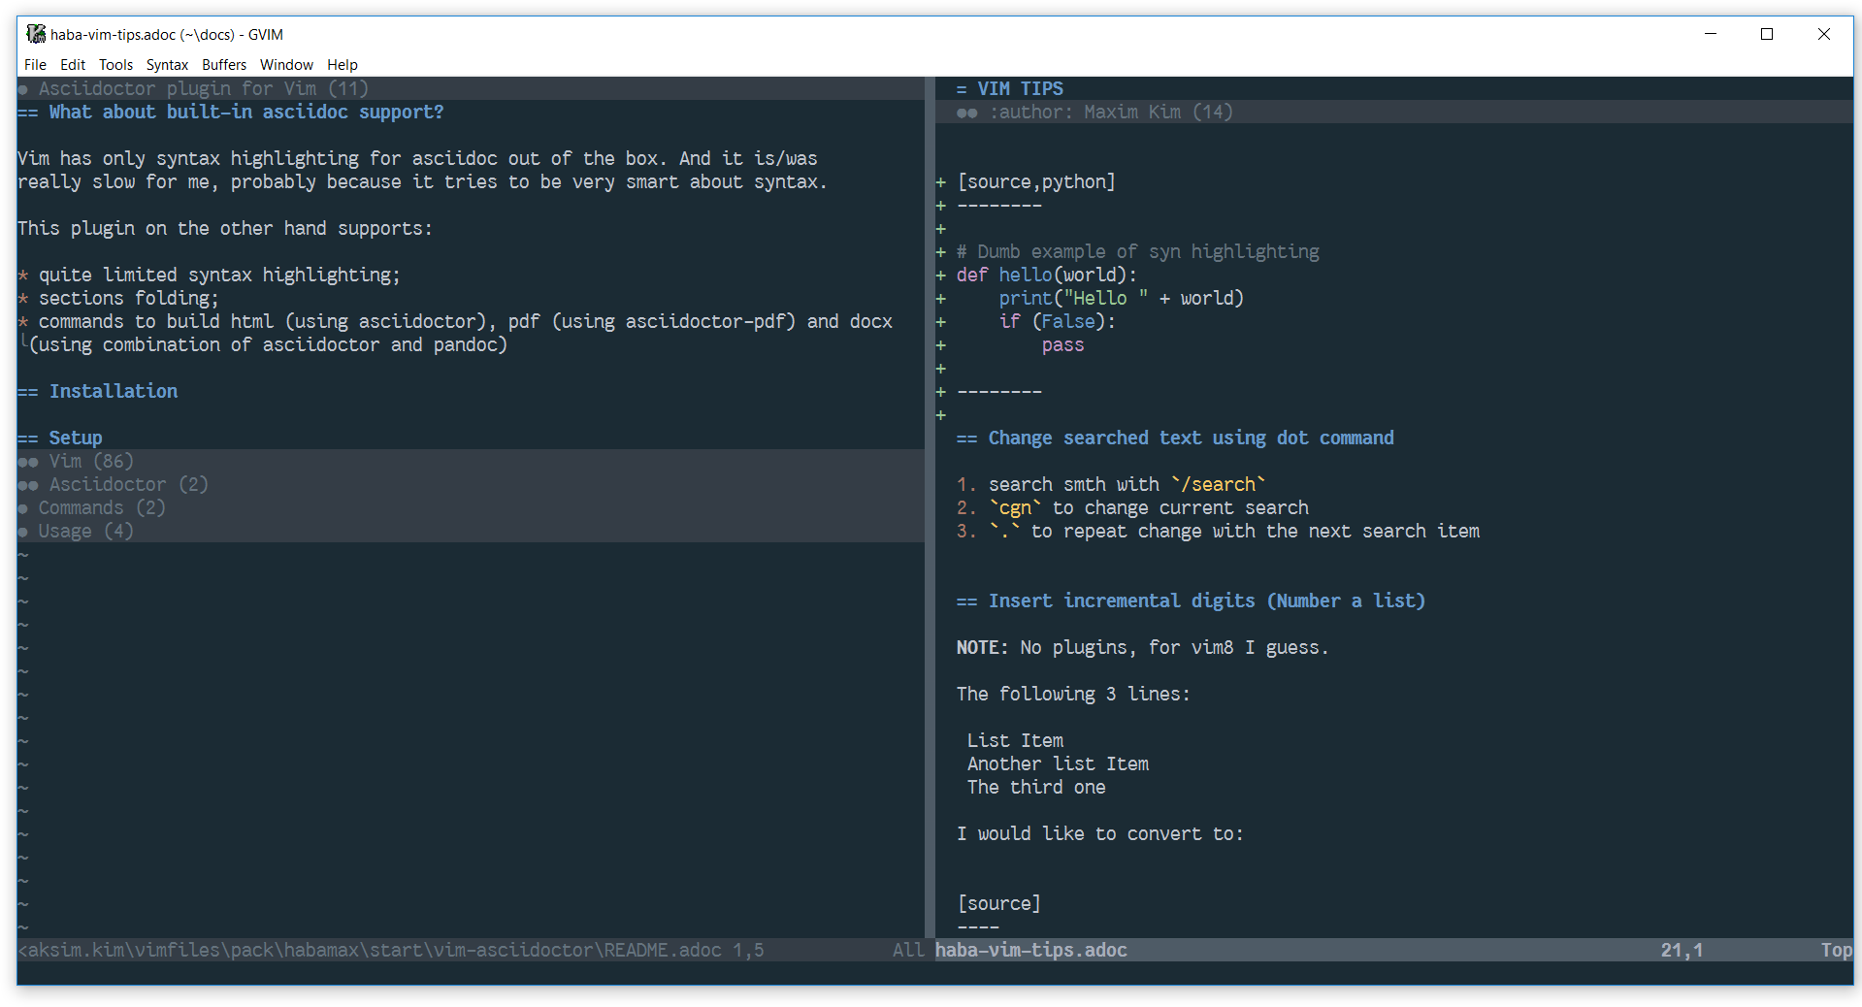Click the '== Installation' heading
Screen dimensions: 1862x1007
[97, 391]
